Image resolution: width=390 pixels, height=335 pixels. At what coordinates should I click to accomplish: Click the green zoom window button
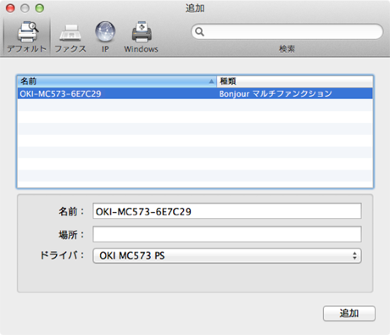40,8
